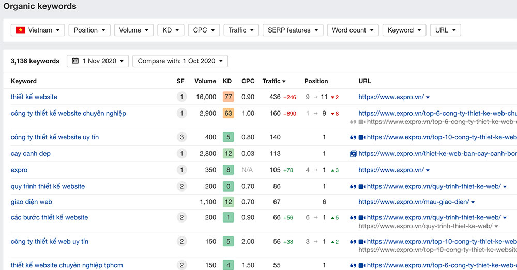
Task: Click traffic value 436 in first row
Action: (275, 97)
